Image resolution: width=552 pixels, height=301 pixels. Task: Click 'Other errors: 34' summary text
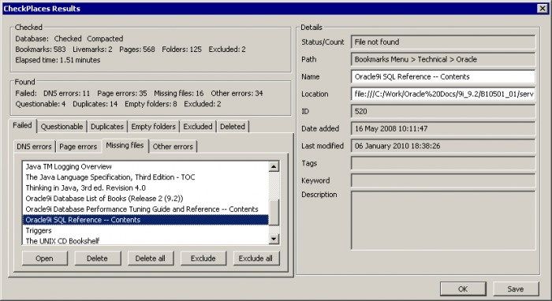pos(237,94)
